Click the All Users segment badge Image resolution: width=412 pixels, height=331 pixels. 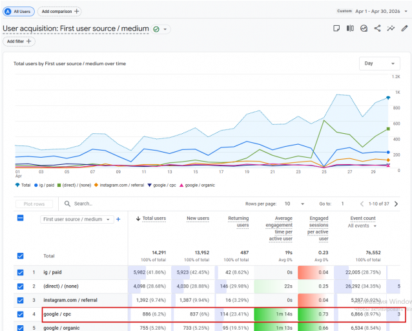click(18, 12)
